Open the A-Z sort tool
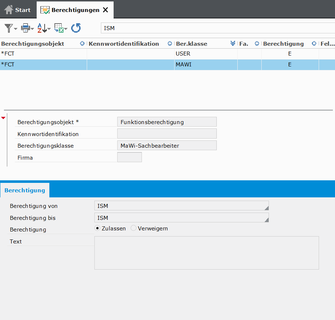The image size is (335, 320). [x=42, y=28]
